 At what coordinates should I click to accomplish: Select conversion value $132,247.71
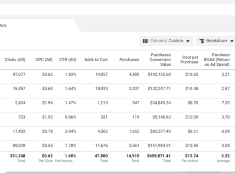coord(159,89)
